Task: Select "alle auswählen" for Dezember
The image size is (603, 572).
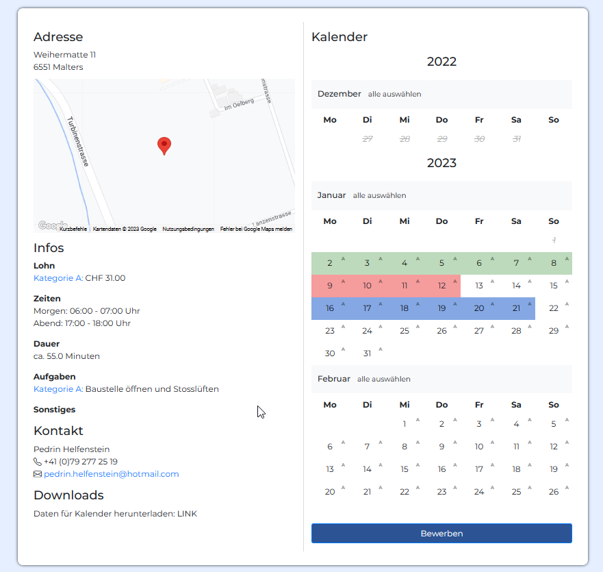Action: coord(394,94)
